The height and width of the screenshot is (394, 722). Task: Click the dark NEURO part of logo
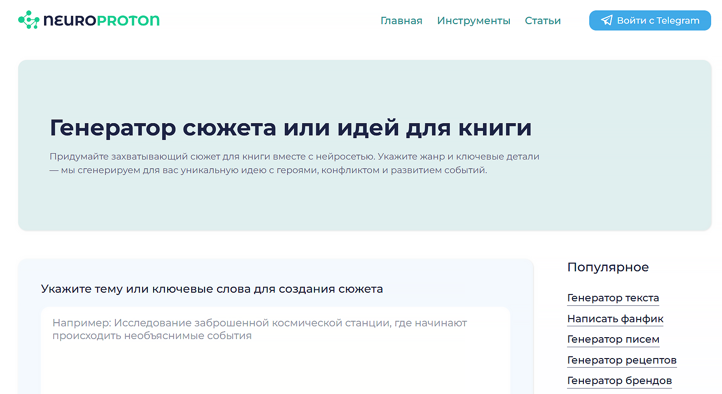click(70, 20)
